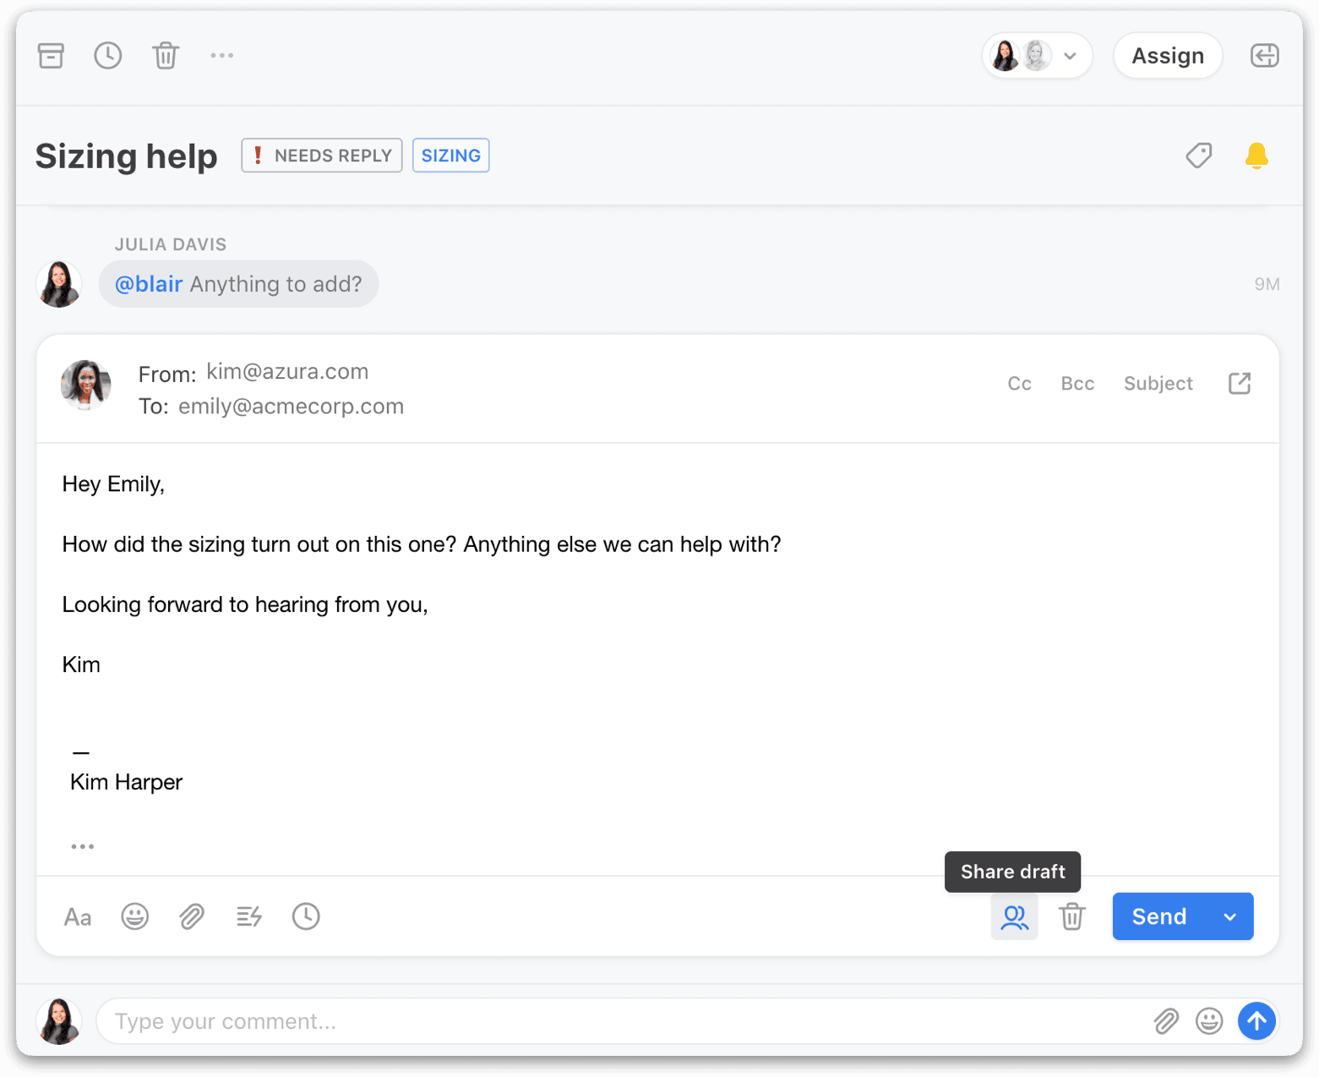Image resolution: width=1319 pixels, height=1077 pixels.
Task: Open the more options ellipsis menu
Action: pyautogui.click(x=222, y=56)
